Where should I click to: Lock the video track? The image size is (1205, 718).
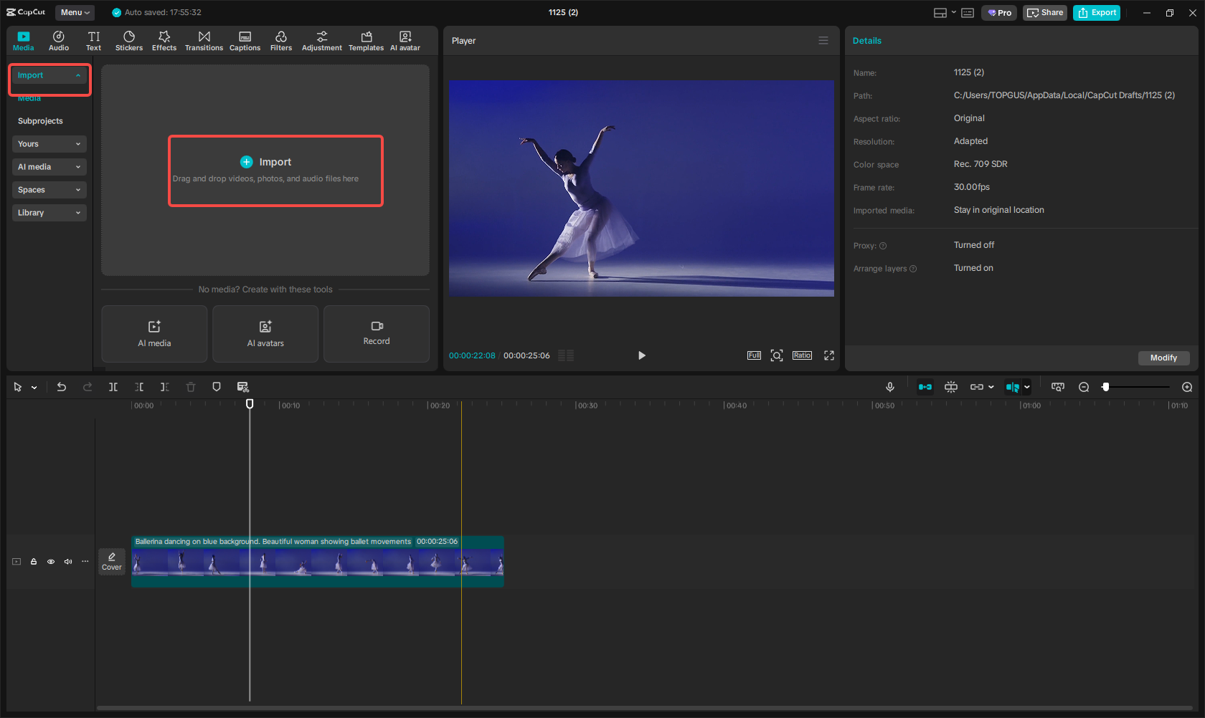click(x=33, y=562)
